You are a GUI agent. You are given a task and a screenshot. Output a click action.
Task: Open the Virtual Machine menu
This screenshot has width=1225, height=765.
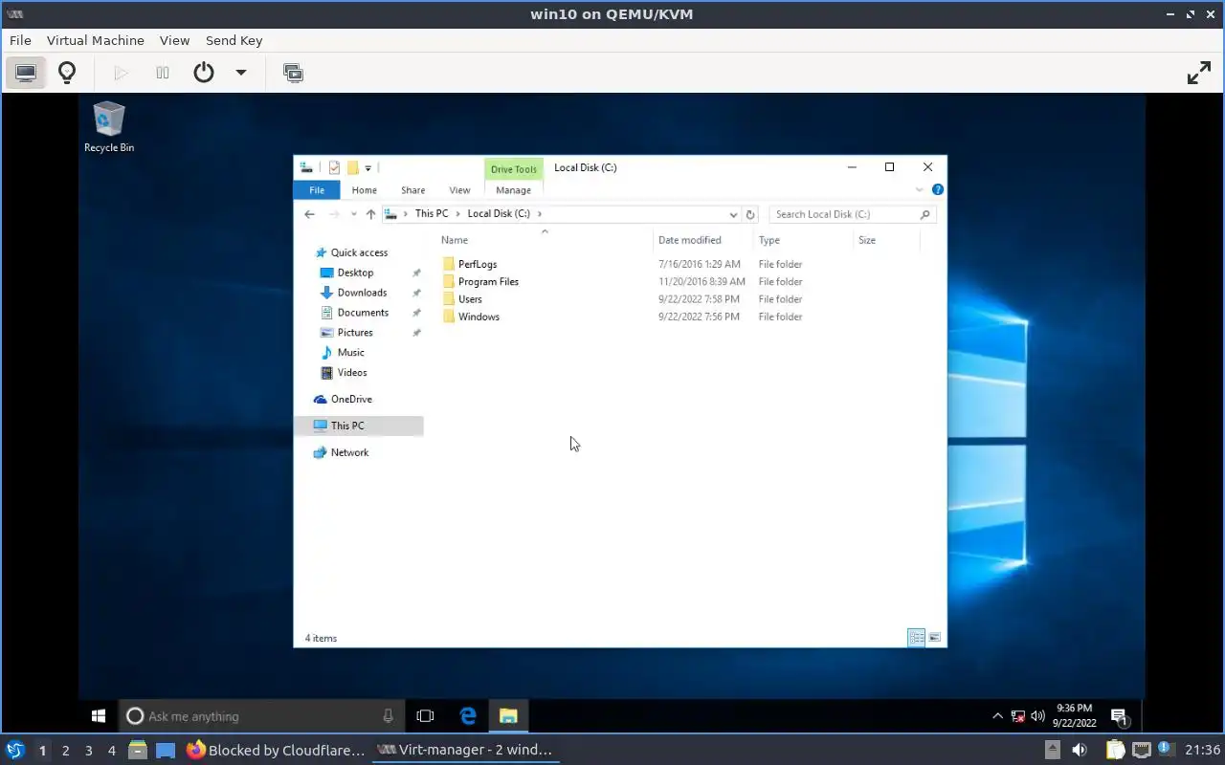coord(96,40)
